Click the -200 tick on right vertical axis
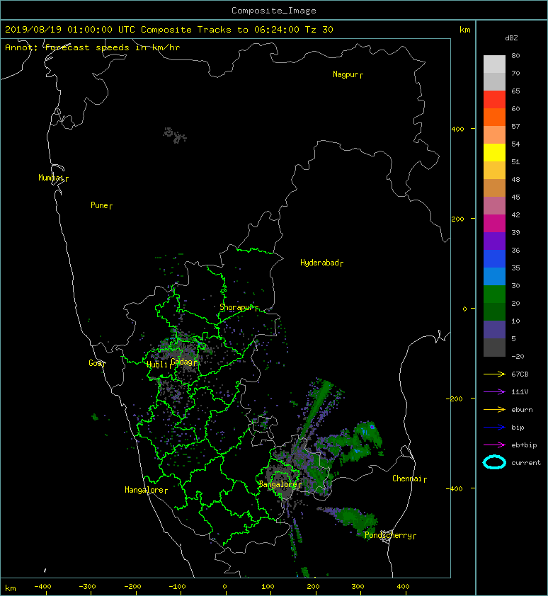Screen dimensions: 548x596 tap(454, 399)
